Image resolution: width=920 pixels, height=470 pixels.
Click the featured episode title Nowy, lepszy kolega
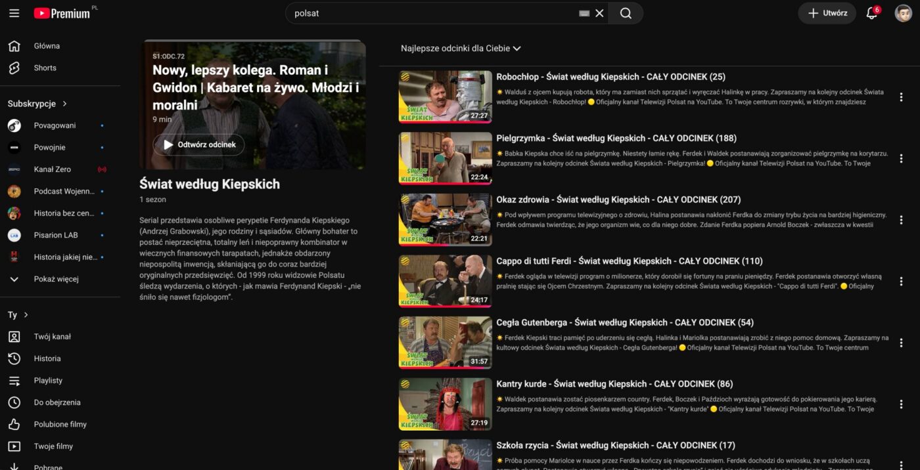(256, 87)
